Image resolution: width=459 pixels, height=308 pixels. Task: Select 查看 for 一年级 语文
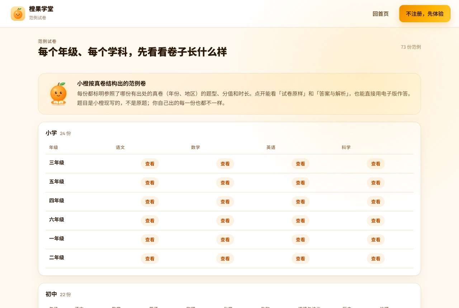click(150, 240)
